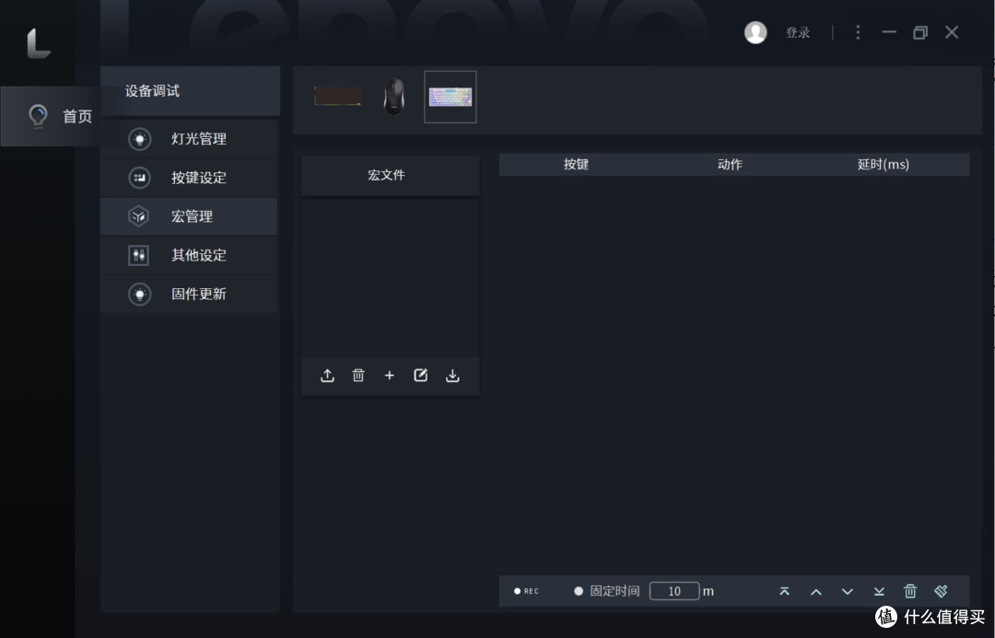The width and height of the screenshot is (995, 638).
Task: Click the user avatar icon
Action: coord(755,32)
